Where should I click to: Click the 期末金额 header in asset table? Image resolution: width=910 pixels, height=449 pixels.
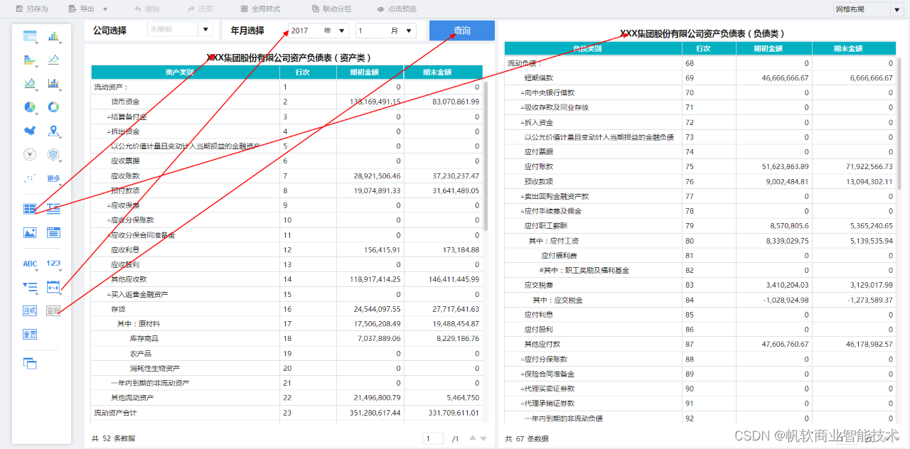443,72
